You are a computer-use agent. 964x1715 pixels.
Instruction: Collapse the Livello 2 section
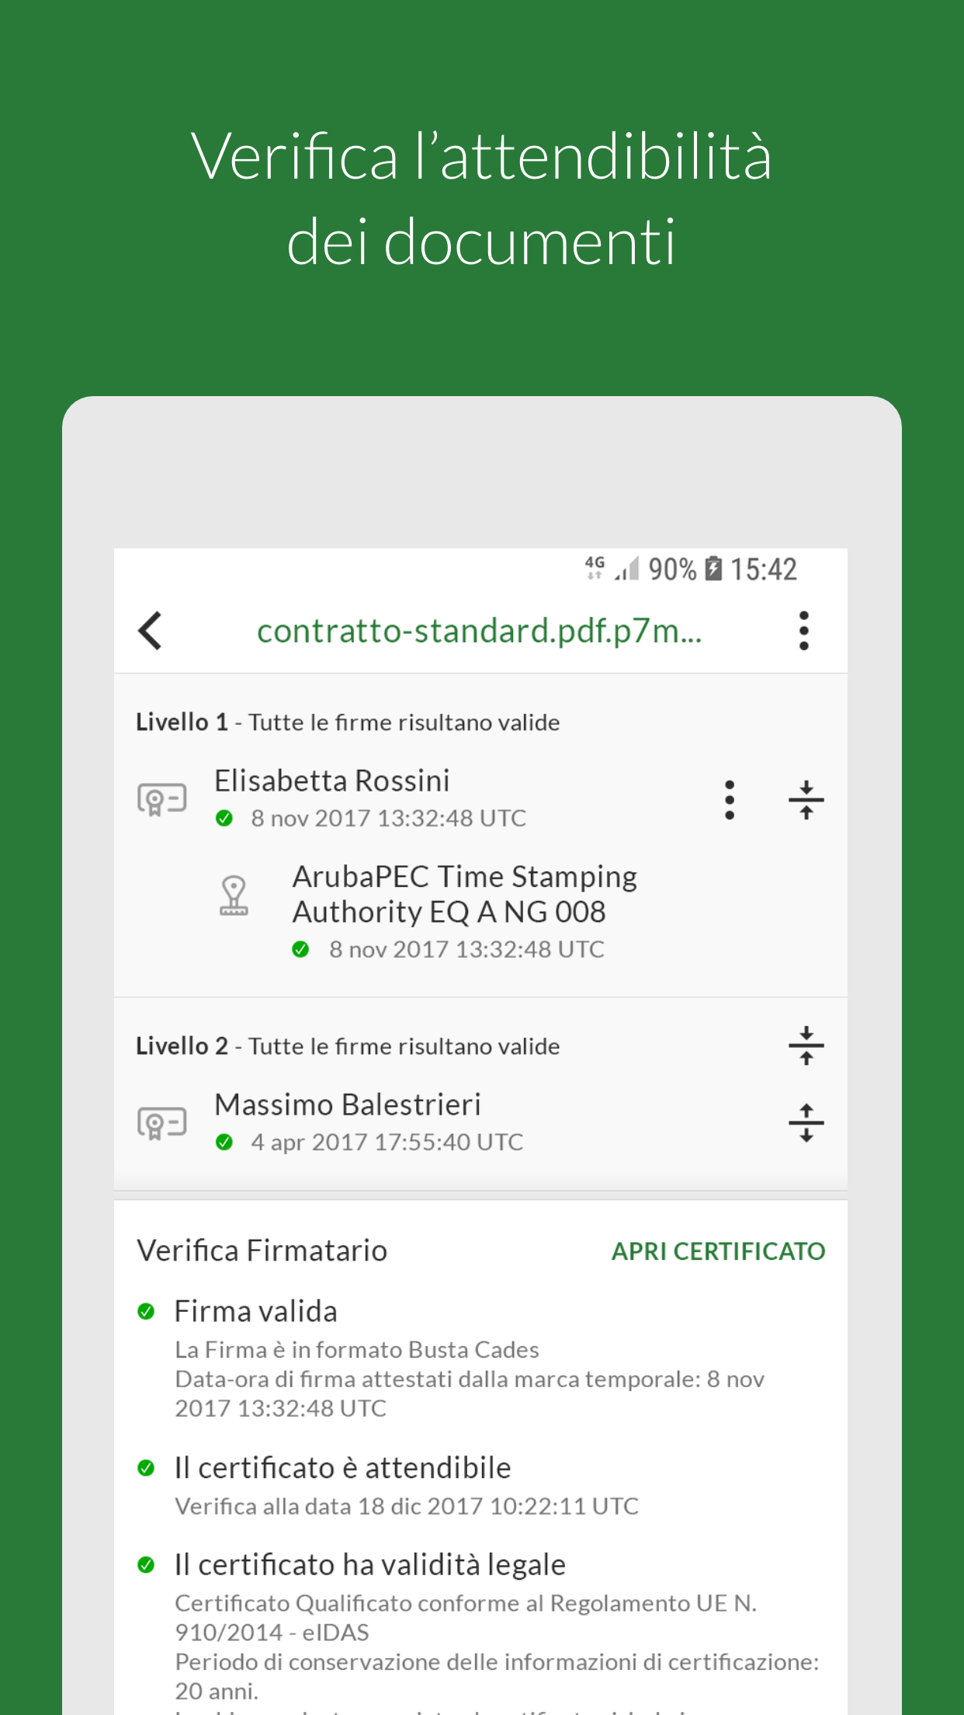pos(806,1045)
